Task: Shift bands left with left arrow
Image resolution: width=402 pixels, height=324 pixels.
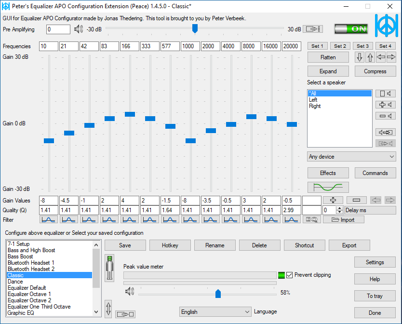Action: 381,57
